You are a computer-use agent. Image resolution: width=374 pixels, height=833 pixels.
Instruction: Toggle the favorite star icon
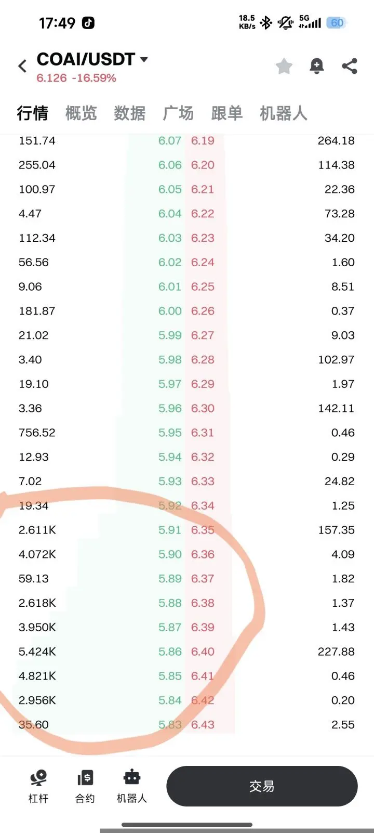tap(284, 66)
